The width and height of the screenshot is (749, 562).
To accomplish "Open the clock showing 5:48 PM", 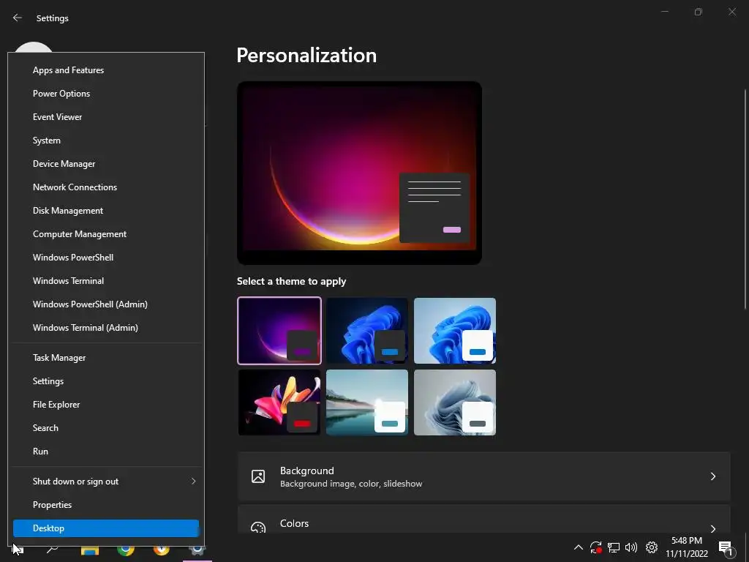I will 687,547.
